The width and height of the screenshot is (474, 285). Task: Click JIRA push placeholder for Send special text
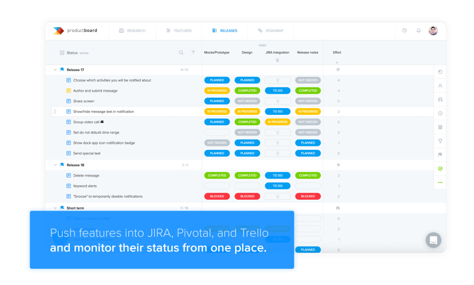277,153
